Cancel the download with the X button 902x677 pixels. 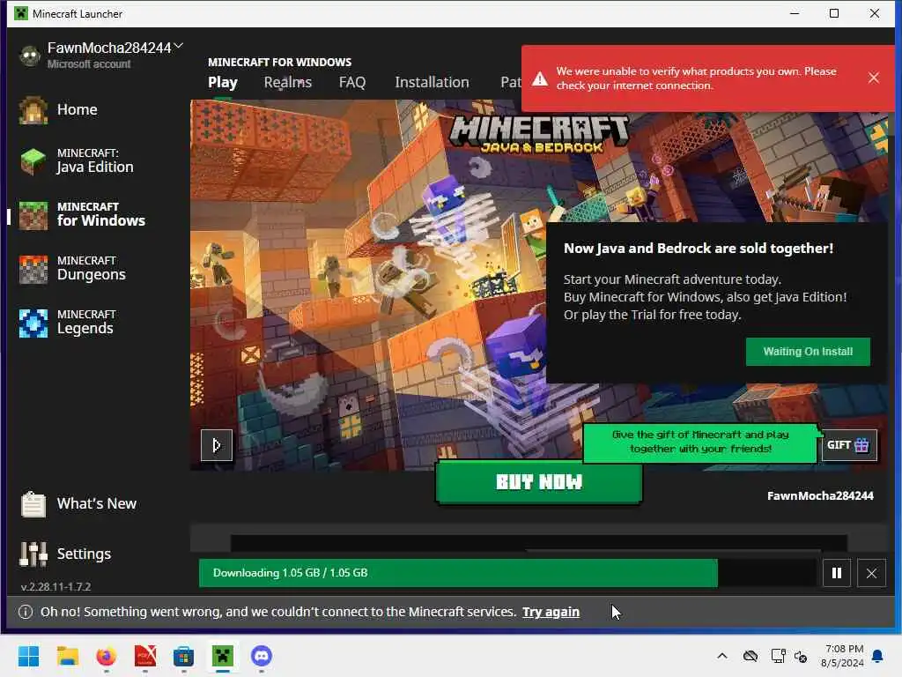(871, 573)
